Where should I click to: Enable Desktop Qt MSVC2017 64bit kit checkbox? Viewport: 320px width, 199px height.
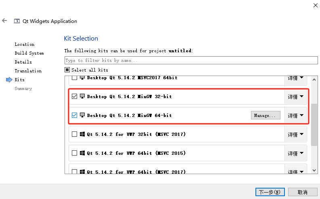point(75,78)
